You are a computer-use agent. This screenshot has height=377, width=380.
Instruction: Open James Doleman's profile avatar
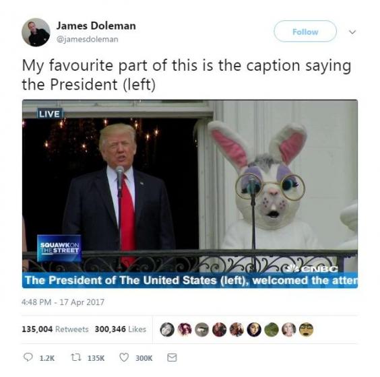pos(36,32)
